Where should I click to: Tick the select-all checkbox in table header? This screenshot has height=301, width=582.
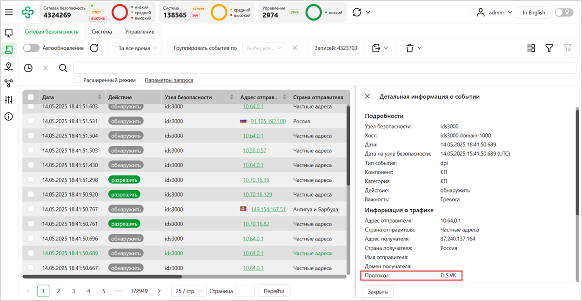pyautogui.click(x=31, y=97)
